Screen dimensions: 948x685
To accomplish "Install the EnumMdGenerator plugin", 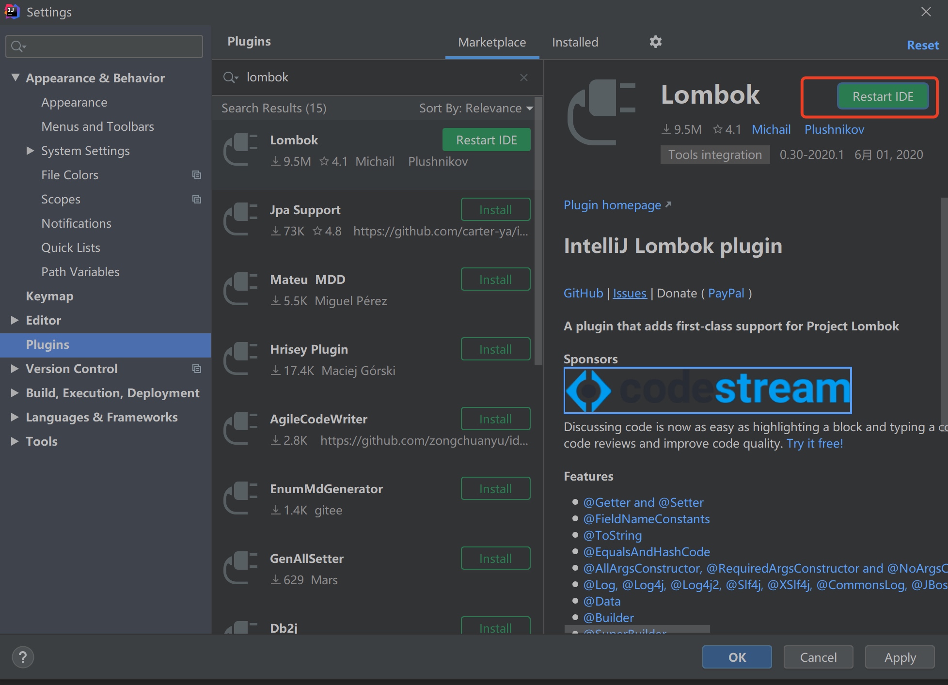I will pyautogui.click(x=495, y=489).
